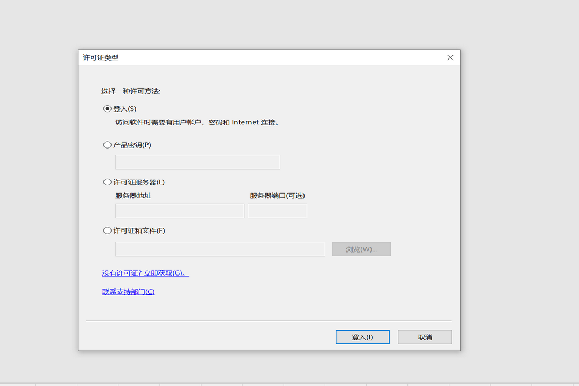The image size is (579, 386).
Task: Choose the 产品密钥(P) radio option
Action: click(x=107, y=145)
